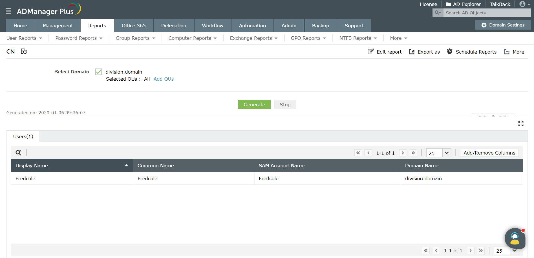Screen dimensions: 534x258
Task: Go to next page in top pagination
Action: pyautogui.click(x=403, y=153)
